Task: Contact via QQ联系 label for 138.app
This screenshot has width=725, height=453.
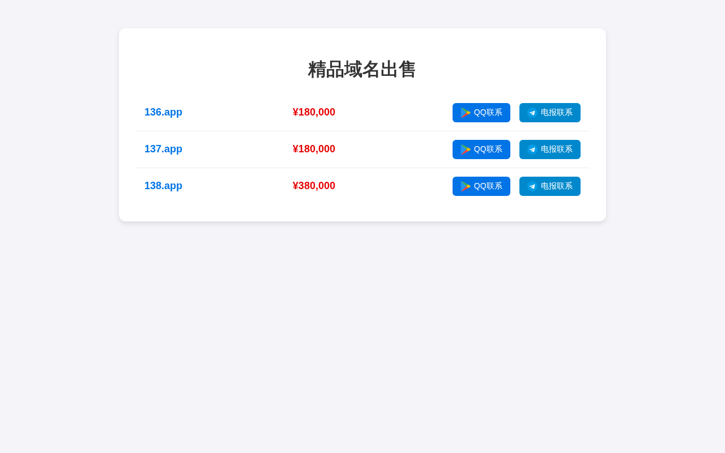Action: point(488,186)
